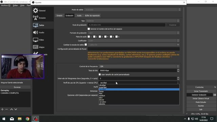Switch to Audio output tab

pos(79,16)
